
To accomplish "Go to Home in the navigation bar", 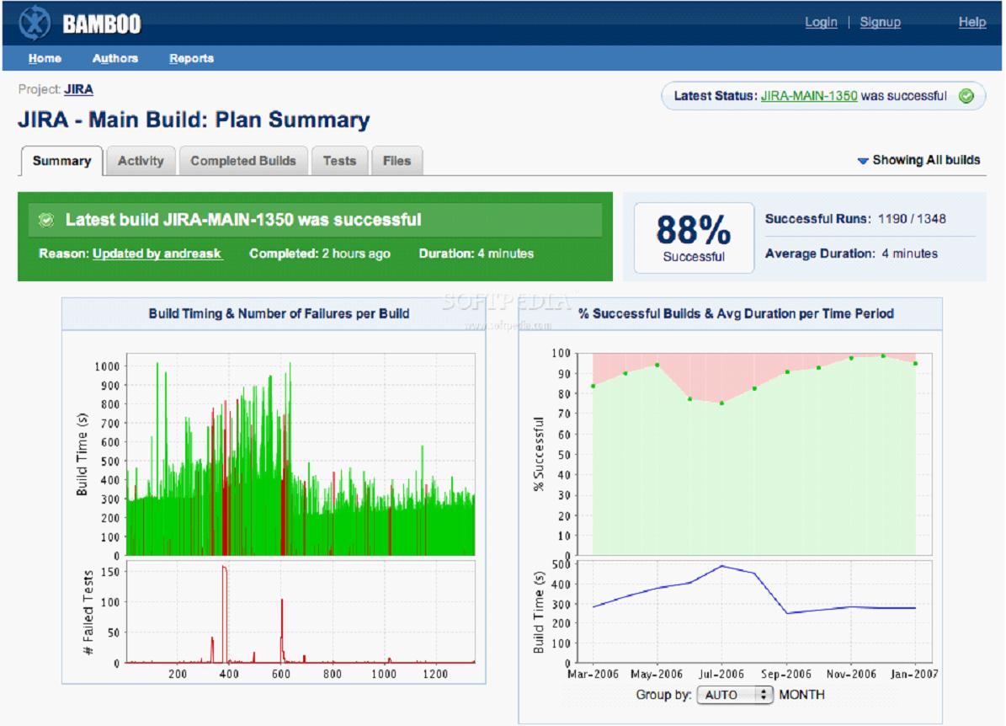I will pos(45,58).
